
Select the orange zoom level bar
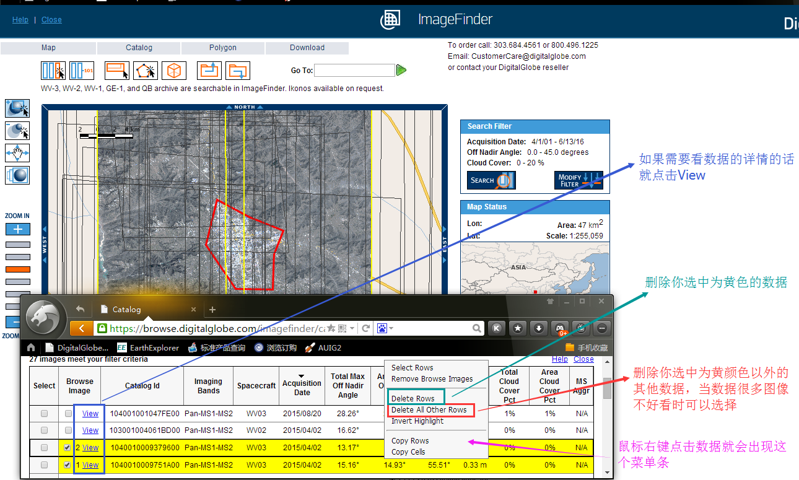(x=17, y=269)
